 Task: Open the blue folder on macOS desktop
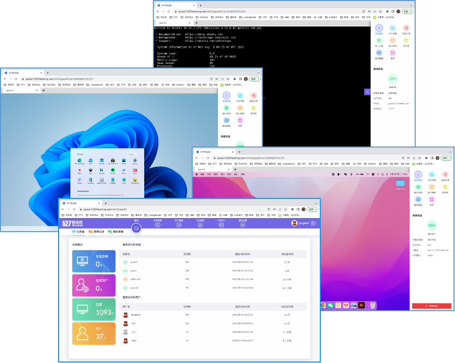point(400,183)
